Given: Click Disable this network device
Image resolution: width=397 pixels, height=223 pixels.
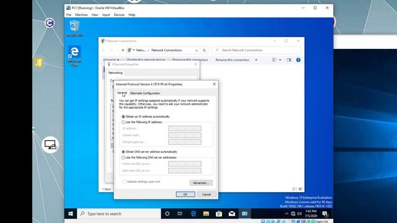Looking at the screenshot, I should tap(146, 60).
